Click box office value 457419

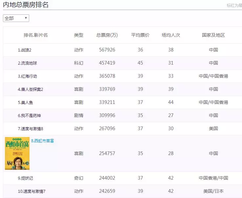coord(107,63)
